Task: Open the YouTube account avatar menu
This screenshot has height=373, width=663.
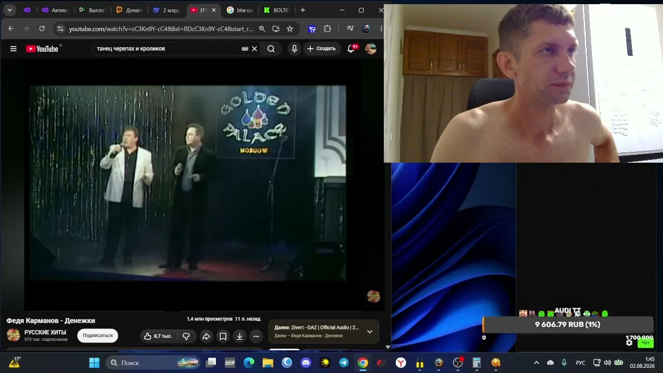Action: coord(370,49)
